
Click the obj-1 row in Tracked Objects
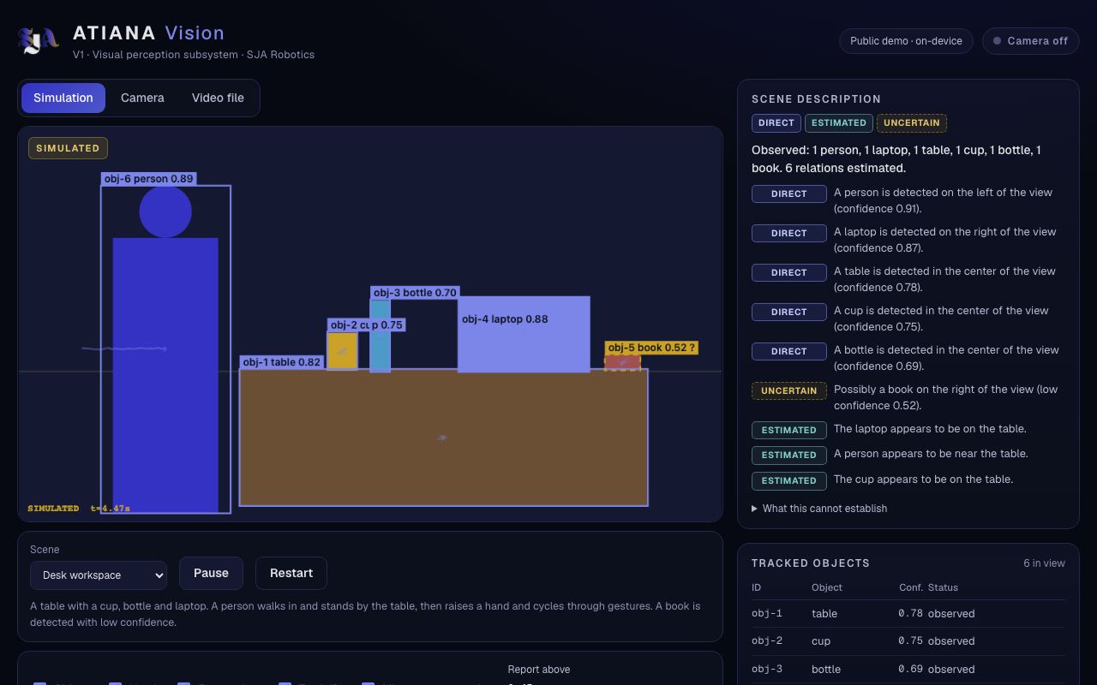(x=908, y=614)
